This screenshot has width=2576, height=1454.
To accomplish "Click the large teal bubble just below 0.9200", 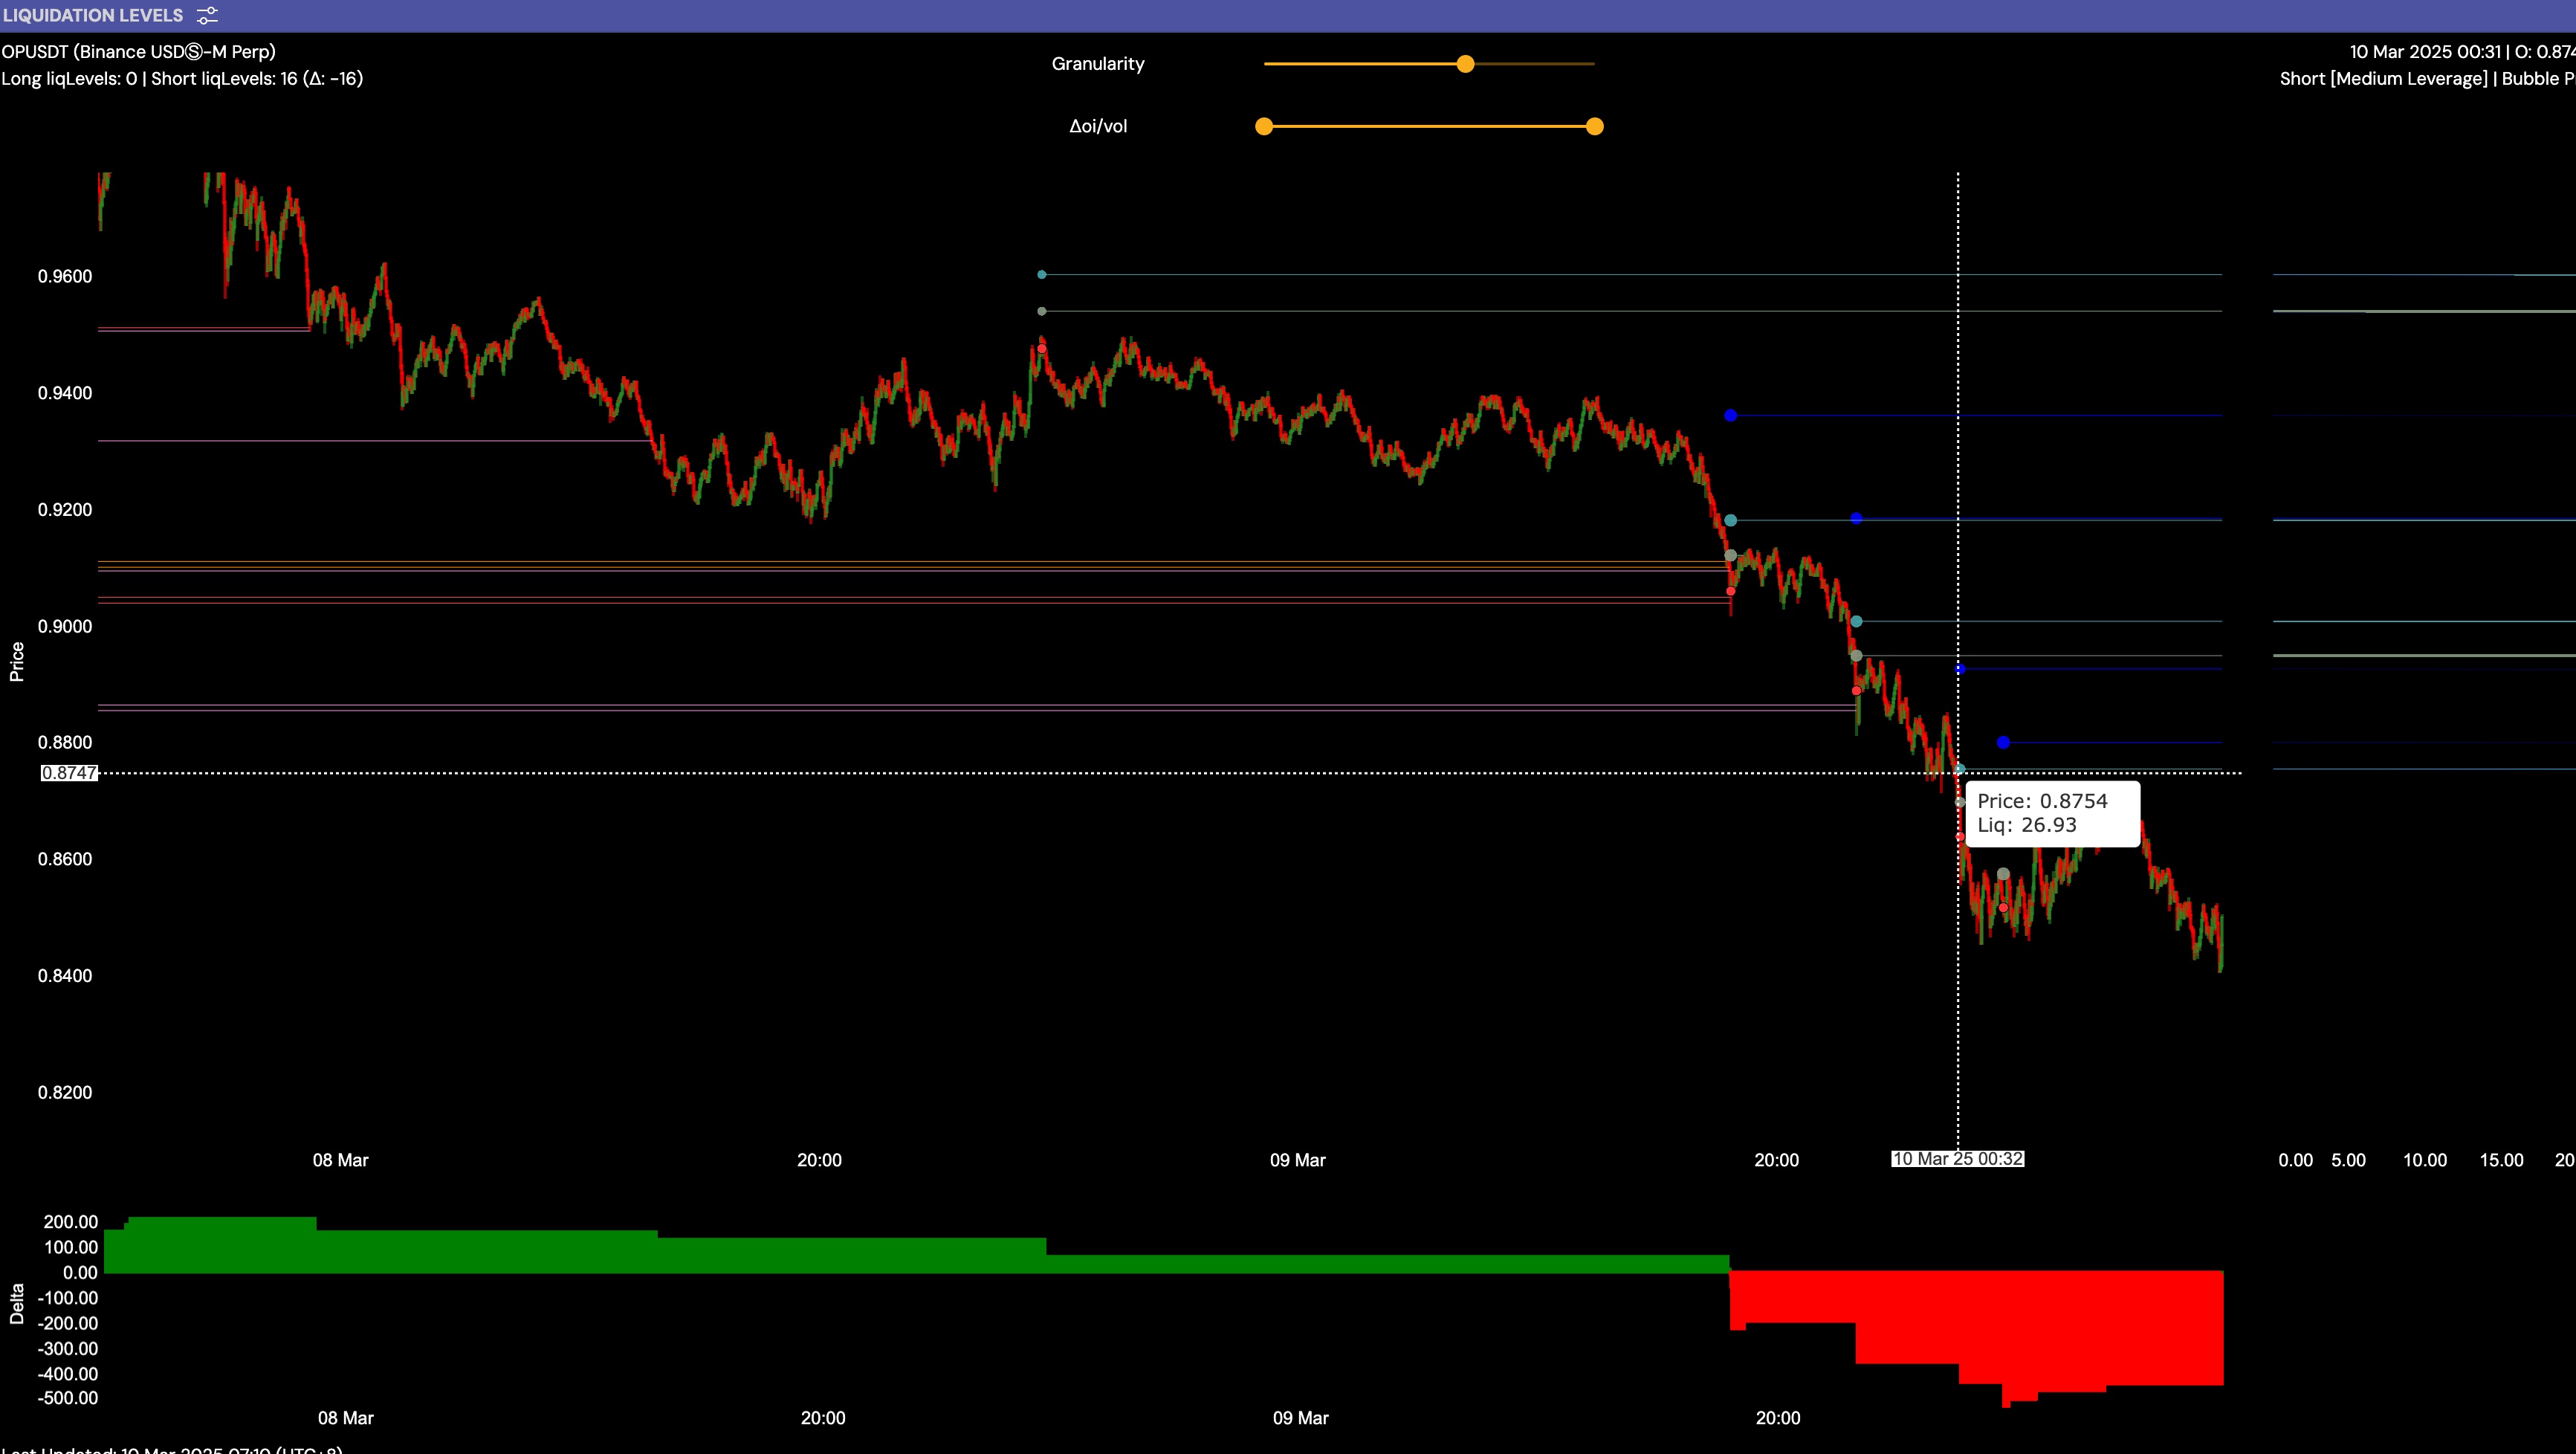I will coord(1730,520).
